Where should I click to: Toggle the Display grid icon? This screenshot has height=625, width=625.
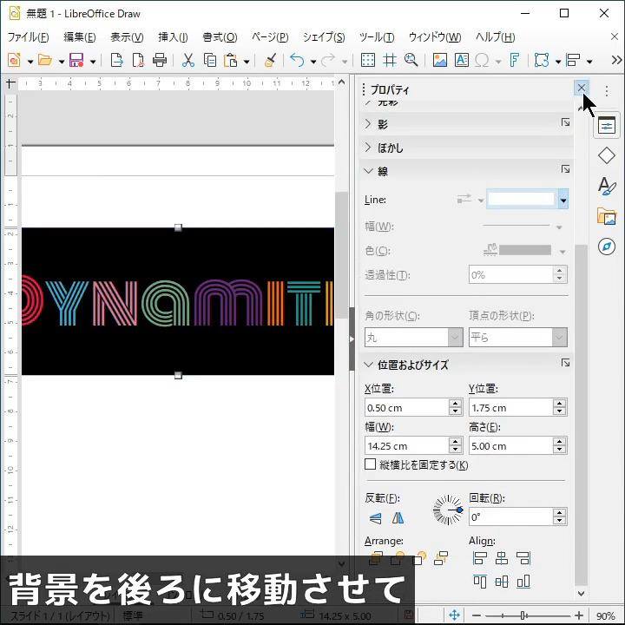367,60
